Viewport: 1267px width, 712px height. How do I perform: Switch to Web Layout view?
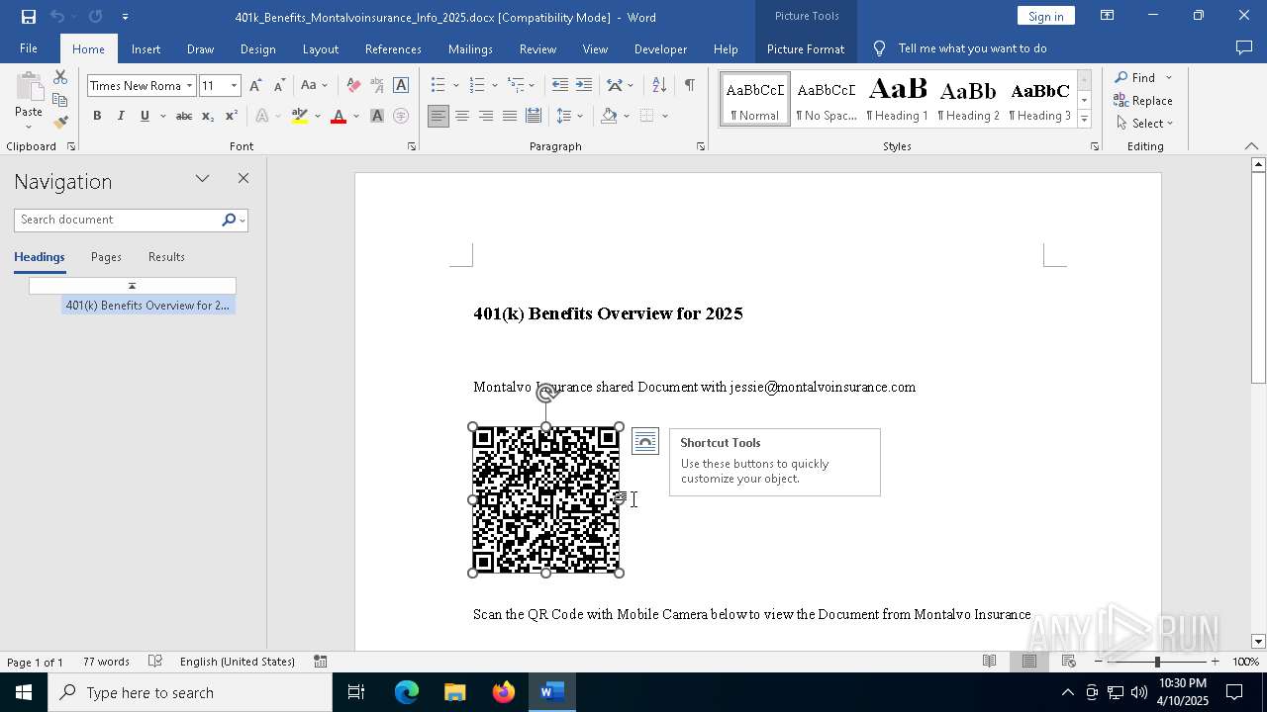1069,662
